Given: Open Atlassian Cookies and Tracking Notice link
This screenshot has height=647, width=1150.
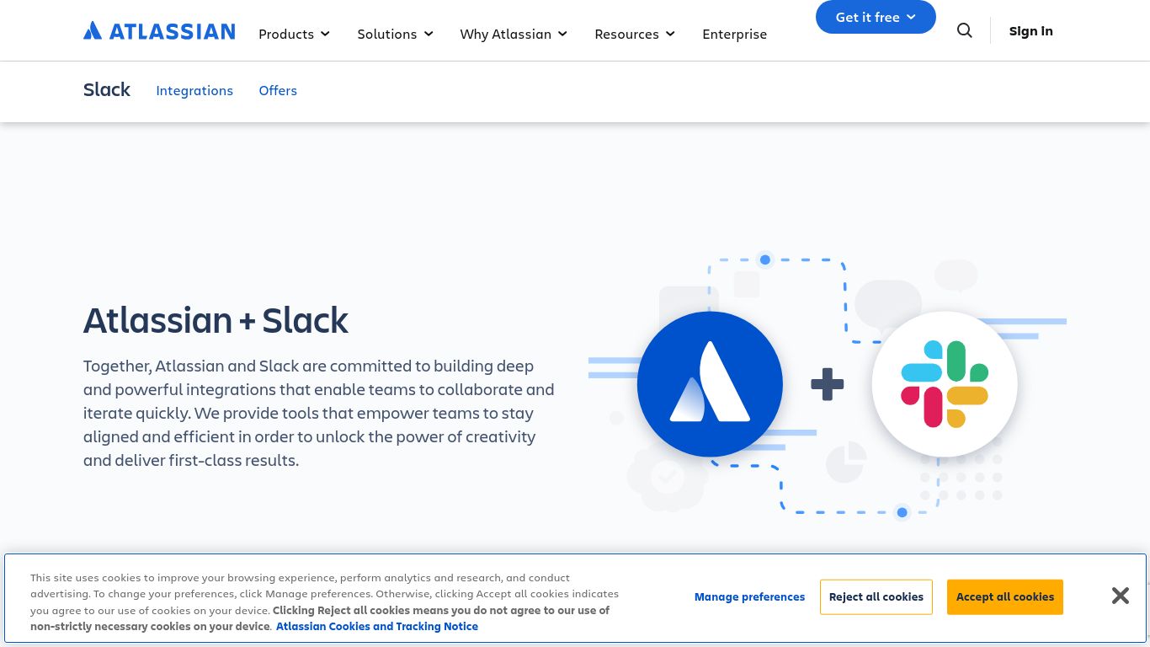Looking at the screenshot, I should click(377, 626).
